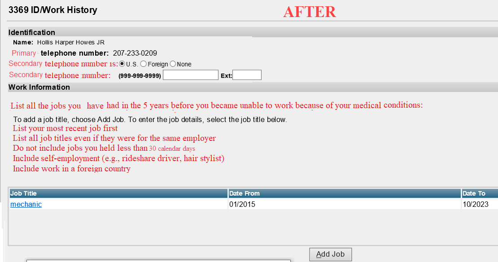Select the U.S. telephone radio button
The image size is (498, 262).
click(122, 64)
